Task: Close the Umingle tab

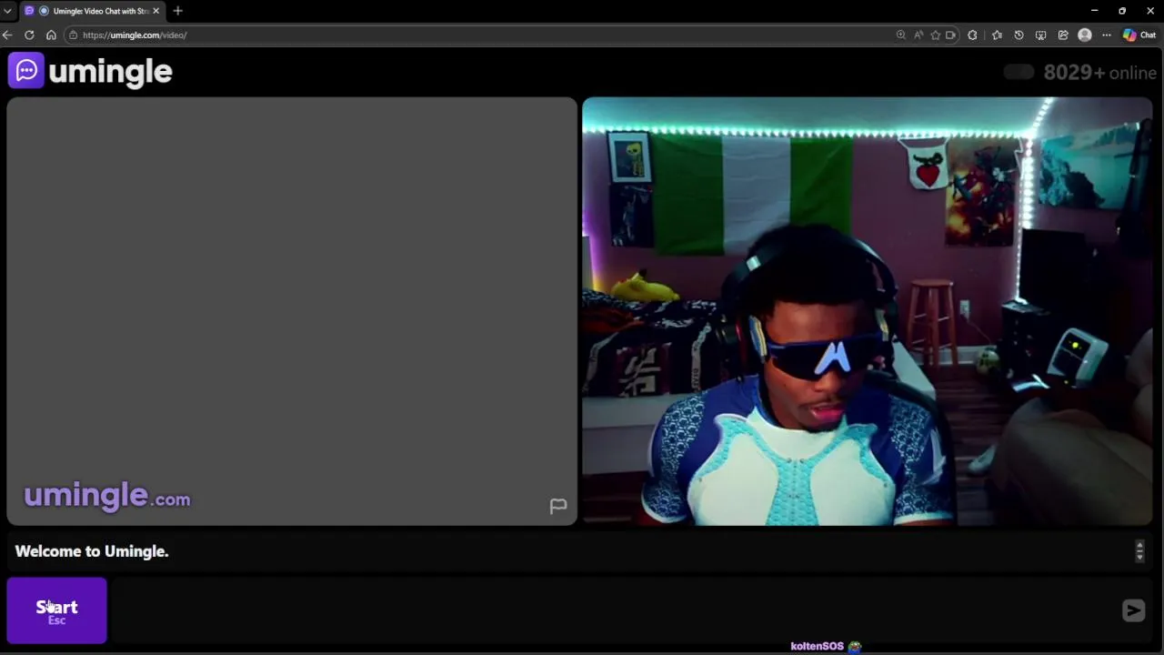Action: 156,11
